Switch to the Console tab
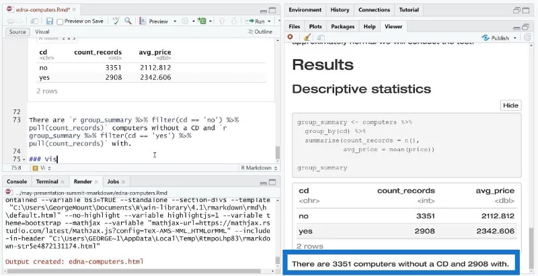This screenshot has width=538, height=276. [17, 182]
